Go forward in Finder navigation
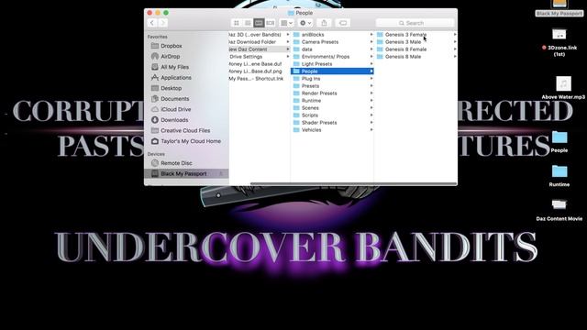This screenshot has height=330, width=587. tap(162, 23)
